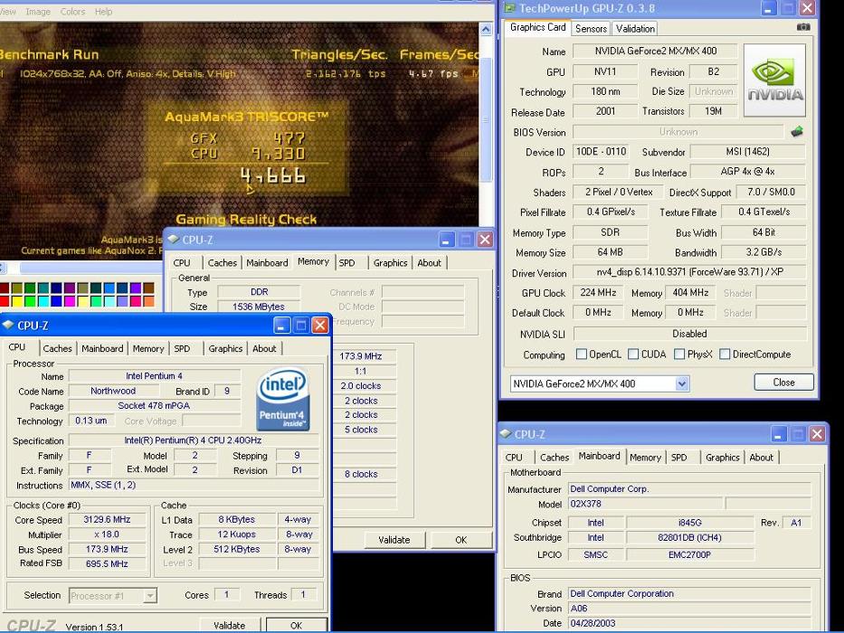Select SPD tab in the CPU-Z memory window
The height and width of the screenshot is (633, 844).
pyautogui.click(x=346, y=263)
